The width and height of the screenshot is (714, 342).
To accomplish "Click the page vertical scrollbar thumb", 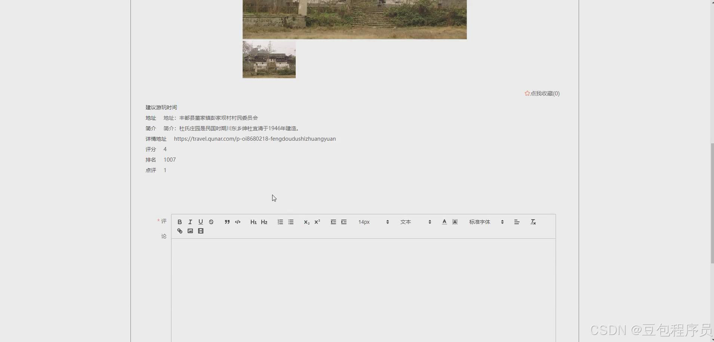I will [712, 203].
